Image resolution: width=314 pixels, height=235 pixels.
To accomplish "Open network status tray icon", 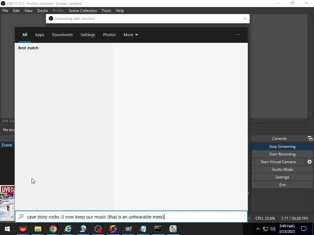I will click(266, 229).
